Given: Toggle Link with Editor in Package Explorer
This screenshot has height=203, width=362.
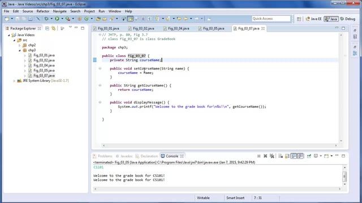Looking at the screenshot, I should (54, 28).
